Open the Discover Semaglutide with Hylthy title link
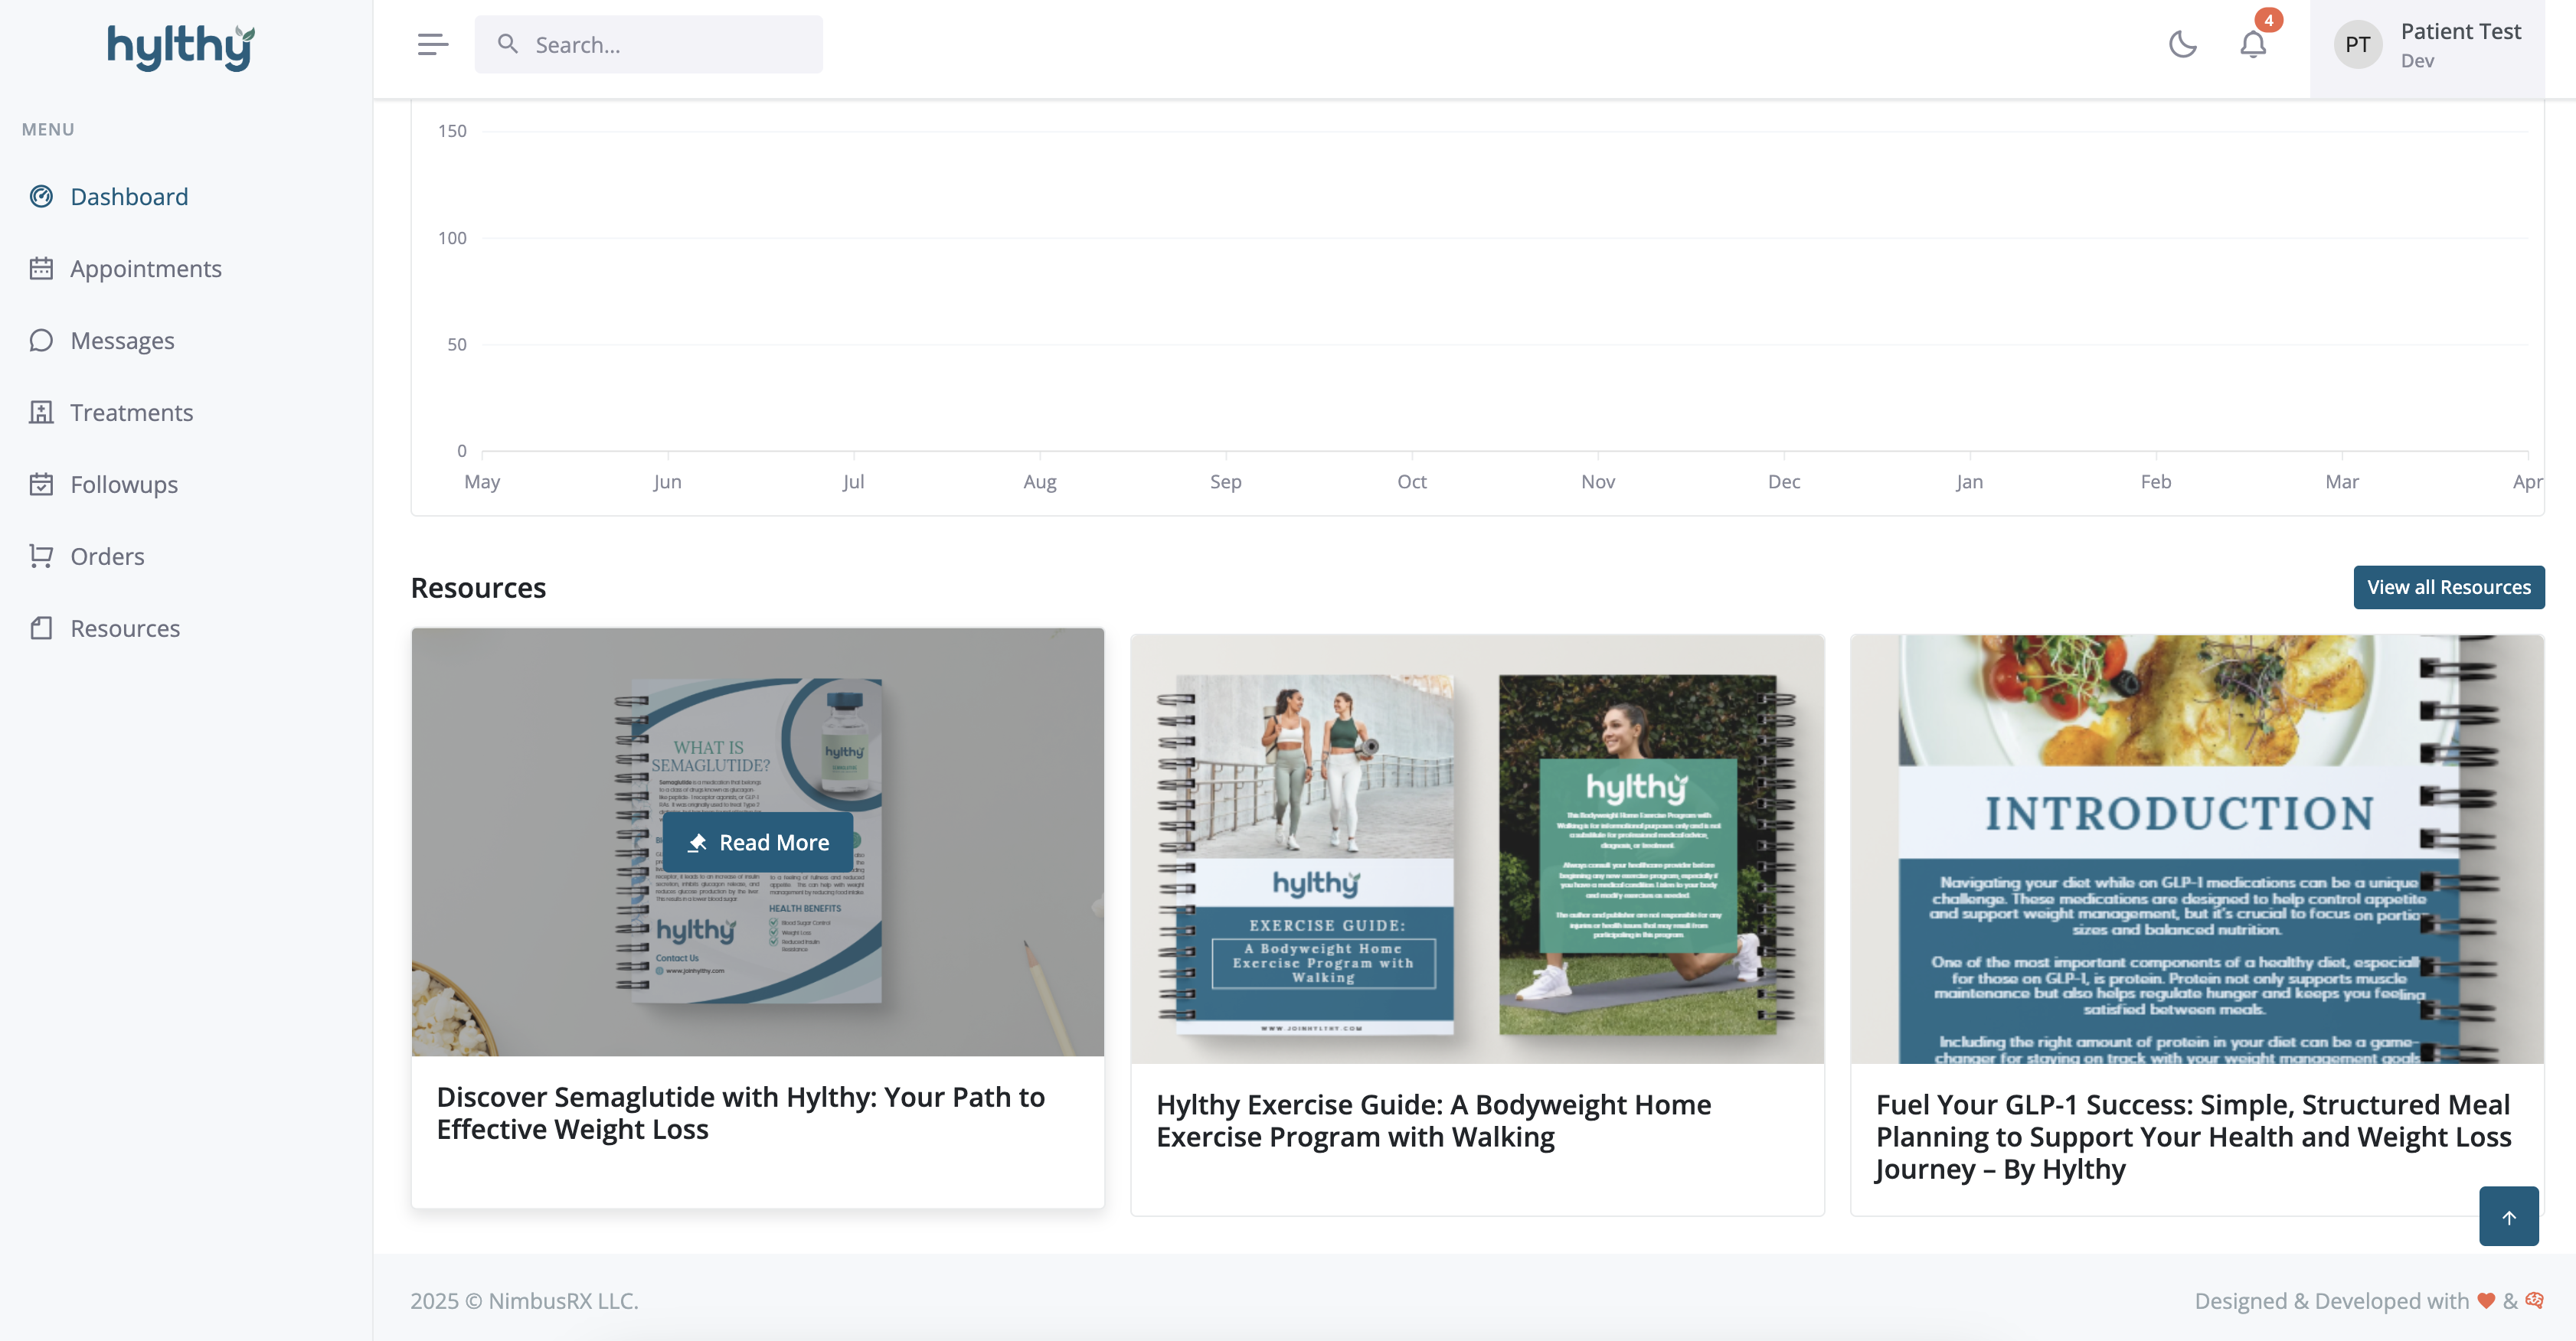Screen dimensions: 2576x1341 (x=740, y=1113)
